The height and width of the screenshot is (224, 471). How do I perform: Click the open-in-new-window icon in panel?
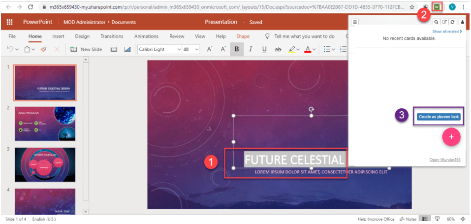pos(444,22)
